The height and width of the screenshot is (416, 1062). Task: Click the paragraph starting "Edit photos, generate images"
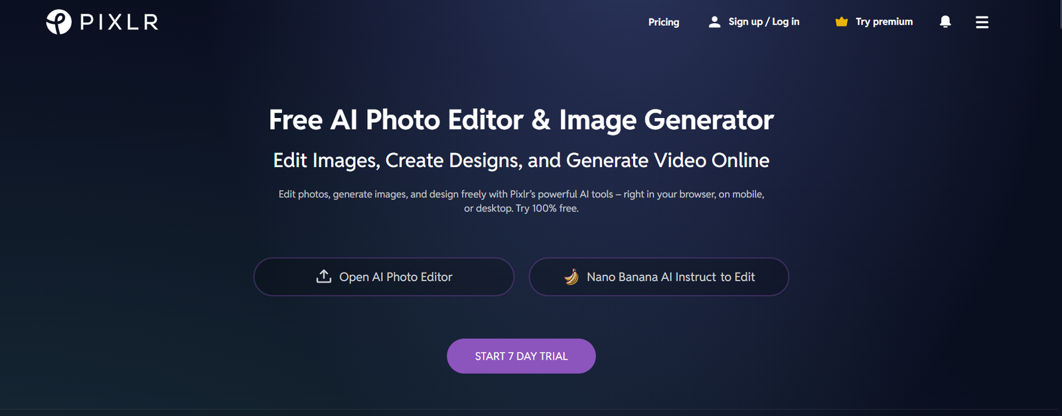pos(521,201)
